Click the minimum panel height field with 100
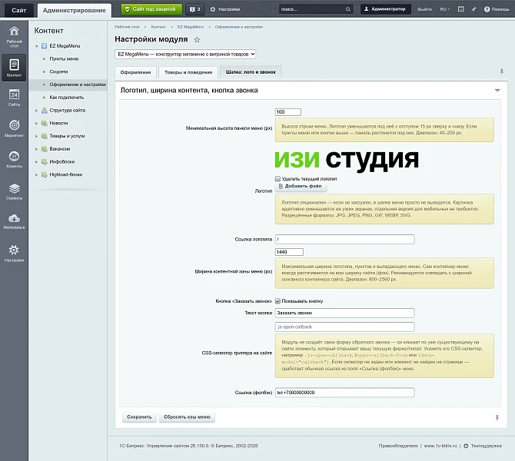 (287, 112)
